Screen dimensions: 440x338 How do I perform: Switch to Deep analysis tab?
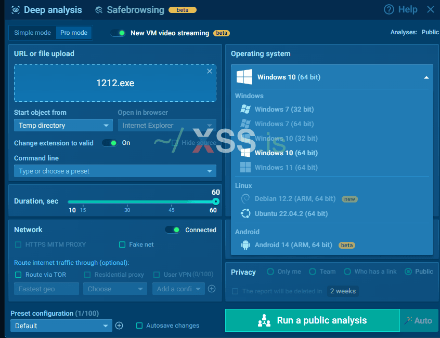47,10
